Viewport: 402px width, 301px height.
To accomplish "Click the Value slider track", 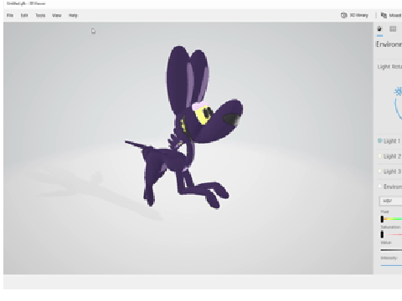I will tap(391, 250).
